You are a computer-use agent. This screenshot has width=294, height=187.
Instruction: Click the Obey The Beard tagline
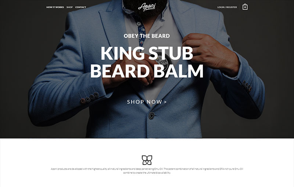pyautogui.click(x=147, y=36)
